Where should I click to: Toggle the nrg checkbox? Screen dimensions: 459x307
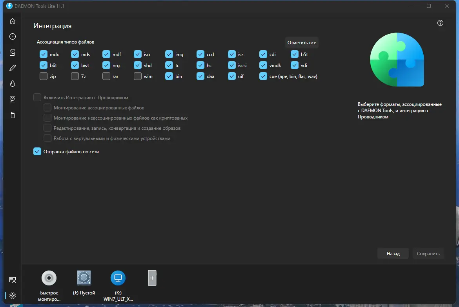(106, 65)
